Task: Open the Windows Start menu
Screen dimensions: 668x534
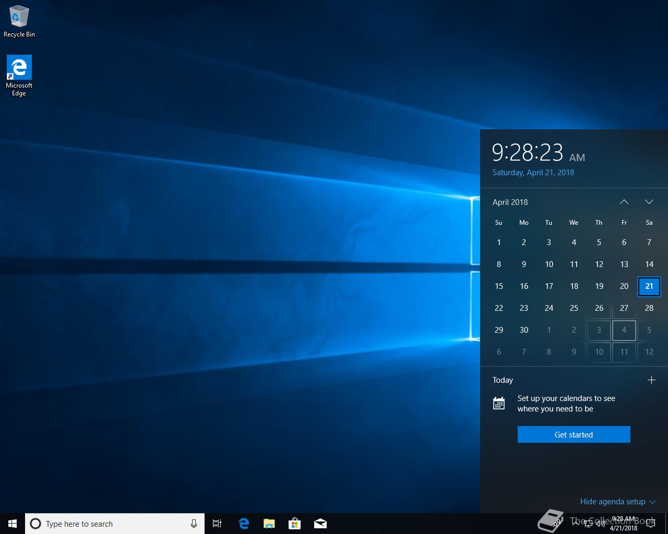Action: click(13, 524)
